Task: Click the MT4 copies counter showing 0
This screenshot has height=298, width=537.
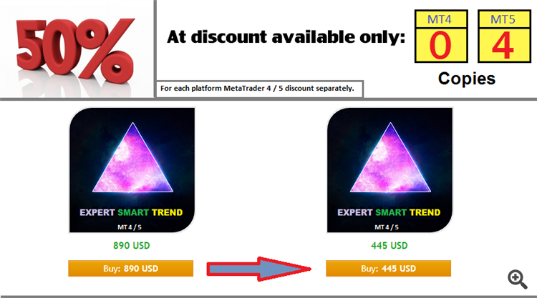Action: pyautogui.click(x=441, y=46)
